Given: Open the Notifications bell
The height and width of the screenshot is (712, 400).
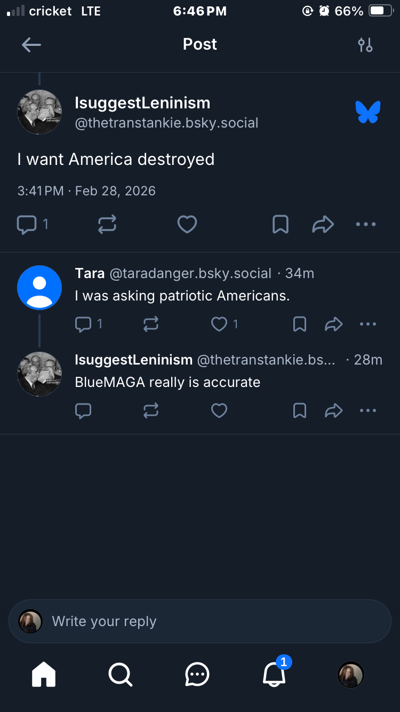Looking at the screenshot, I should coord(275,675).
